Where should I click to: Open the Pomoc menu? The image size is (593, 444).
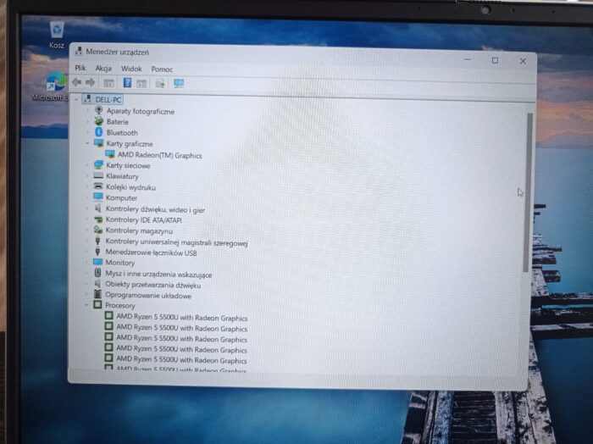[162, 69]
